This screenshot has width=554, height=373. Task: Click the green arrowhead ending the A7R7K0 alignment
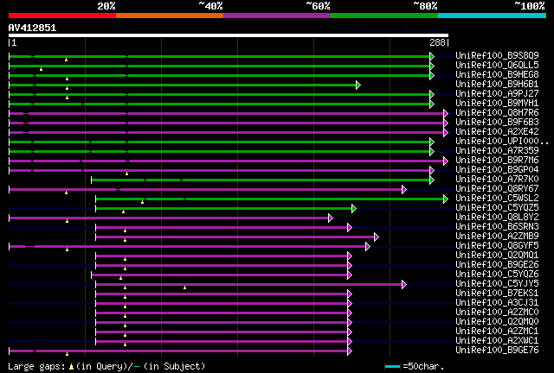432,180
